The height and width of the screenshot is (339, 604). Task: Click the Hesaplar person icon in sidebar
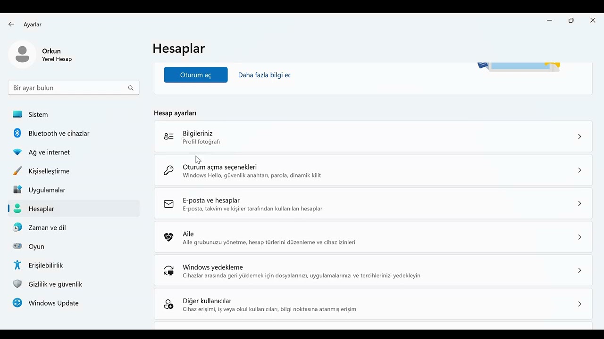click(17, 209)
